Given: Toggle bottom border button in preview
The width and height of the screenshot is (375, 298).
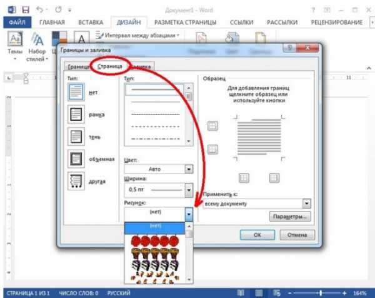Looking at the screenshot, I should 212,149.
